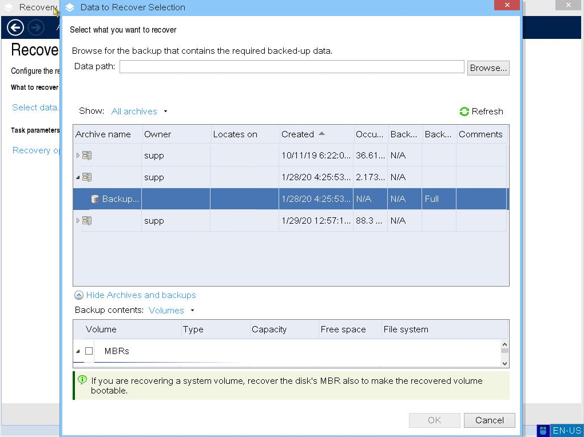Click the Select data link in the Recovery window
Screen dimensions: 584x437
coord(35,108)
